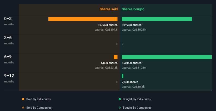The height and width of the screenshot is (111, 216).
Task: Click the Bought By Individuals legend label
Action: click(137, 99)
